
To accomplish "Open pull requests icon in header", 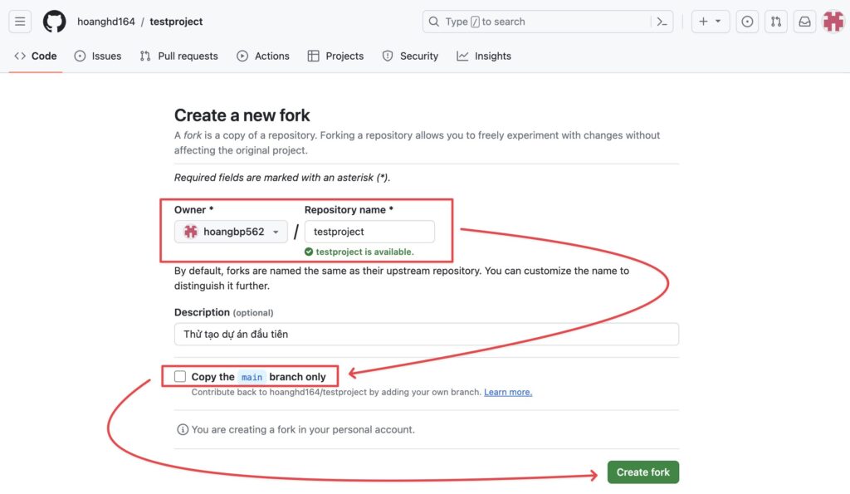I will tap(776, 22).
